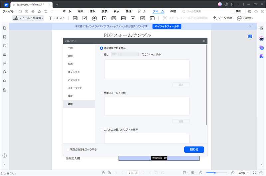Switch to the ホーム ribbon tab
Viewport: 266px width, 176px height.
(x=67, y=11)
